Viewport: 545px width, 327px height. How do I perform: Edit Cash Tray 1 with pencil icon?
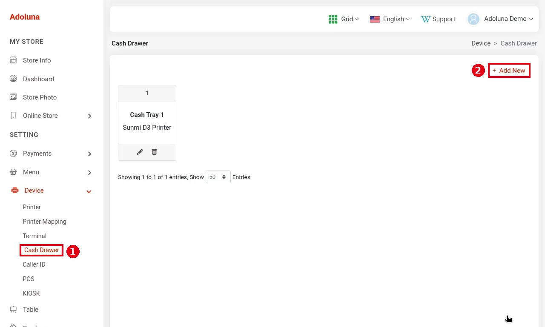pos(140,152)
